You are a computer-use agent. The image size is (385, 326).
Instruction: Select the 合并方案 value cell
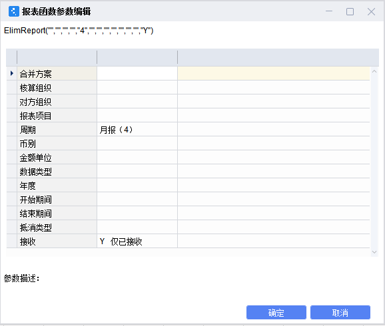coord(137,73)
